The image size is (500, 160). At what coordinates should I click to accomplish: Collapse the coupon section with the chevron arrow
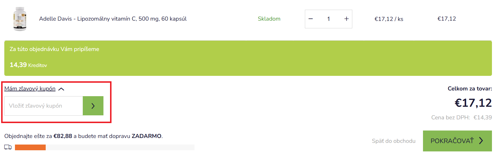[61, 89]
